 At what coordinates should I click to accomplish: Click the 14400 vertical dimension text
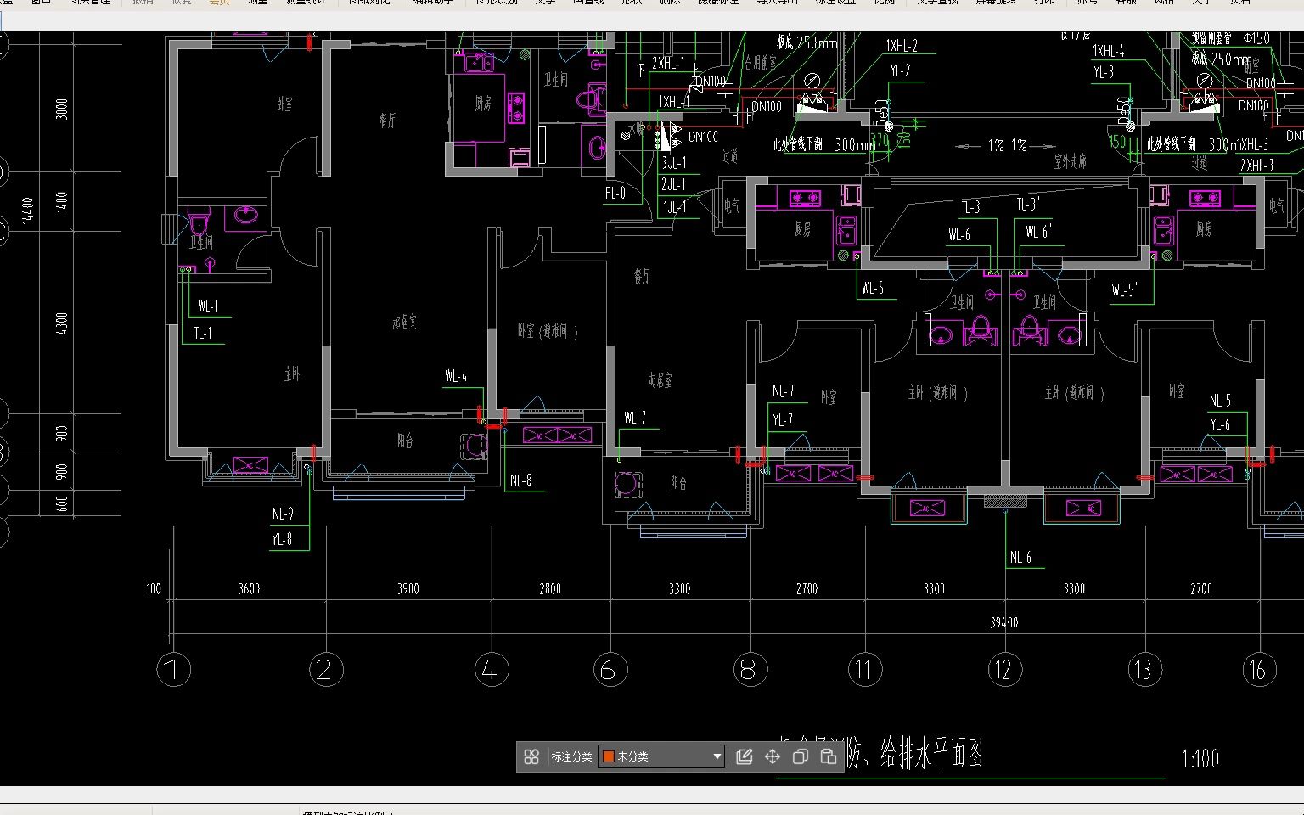[x=29, y=210]
